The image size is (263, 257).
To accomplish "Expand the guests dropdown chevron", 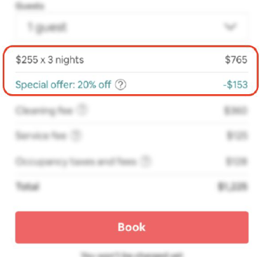I will (230, 27).
